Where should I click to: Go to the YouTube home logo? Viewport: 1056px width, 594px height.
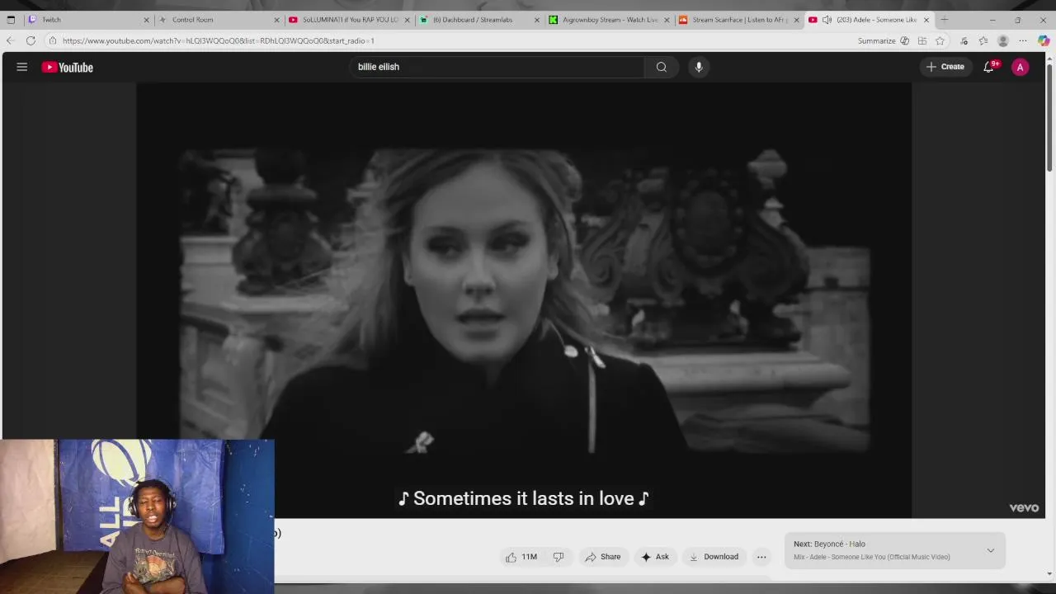pos(68,68)
